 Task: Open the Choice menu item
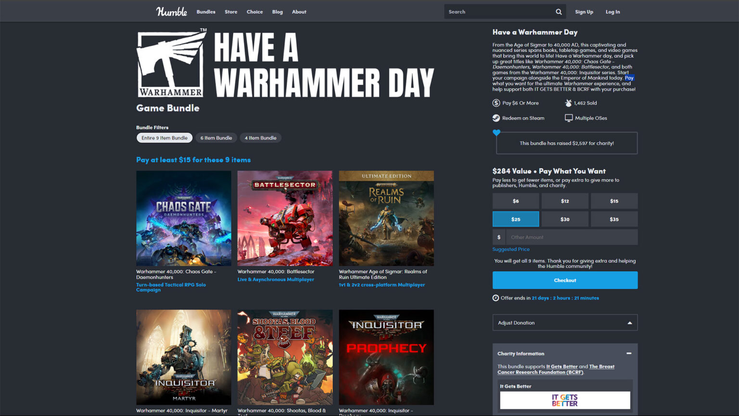tap(255, 12)
